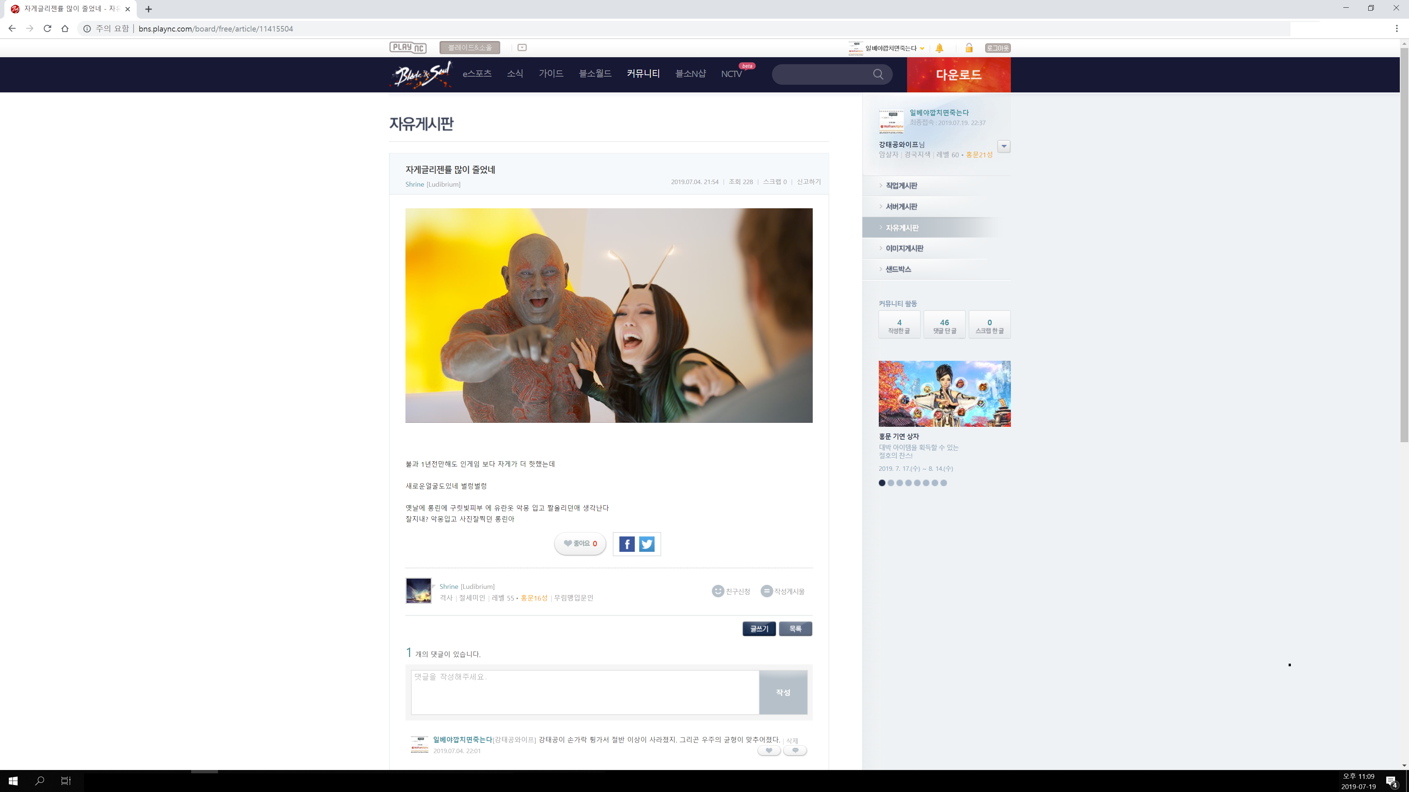This screenshot has width=1409, height=792.
Task: Click the 댓글 단 글 count box
Action: (944, 325)
